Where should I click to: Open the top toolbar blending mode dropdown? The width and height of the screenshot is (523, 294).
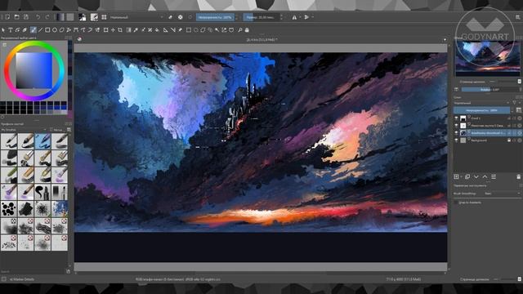point(136,17)
